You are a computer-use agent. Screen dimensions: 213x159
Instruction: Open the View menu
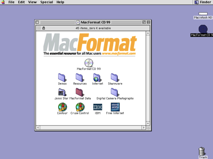point(33,2)
